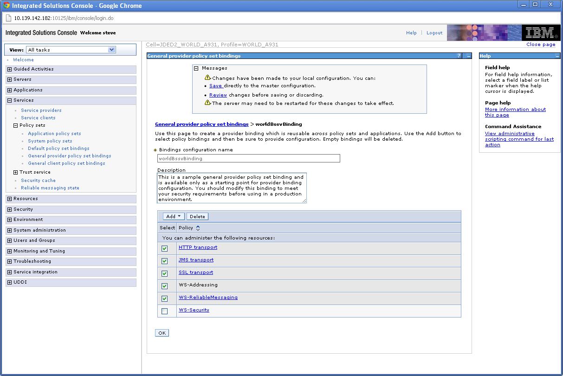
Task: Expand the Security section
Action: click(x=9, y=209)
